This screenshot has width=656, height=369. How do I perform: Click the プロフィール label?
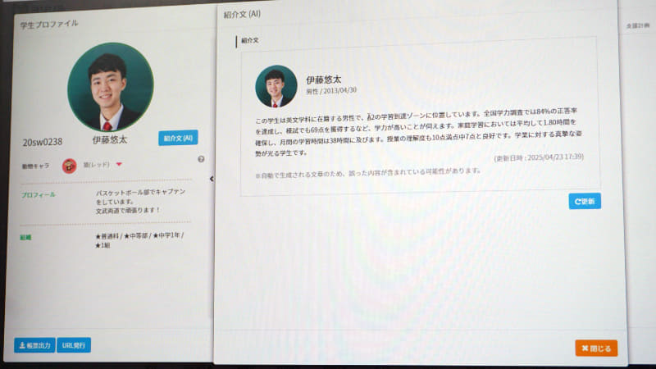[38, 194]
